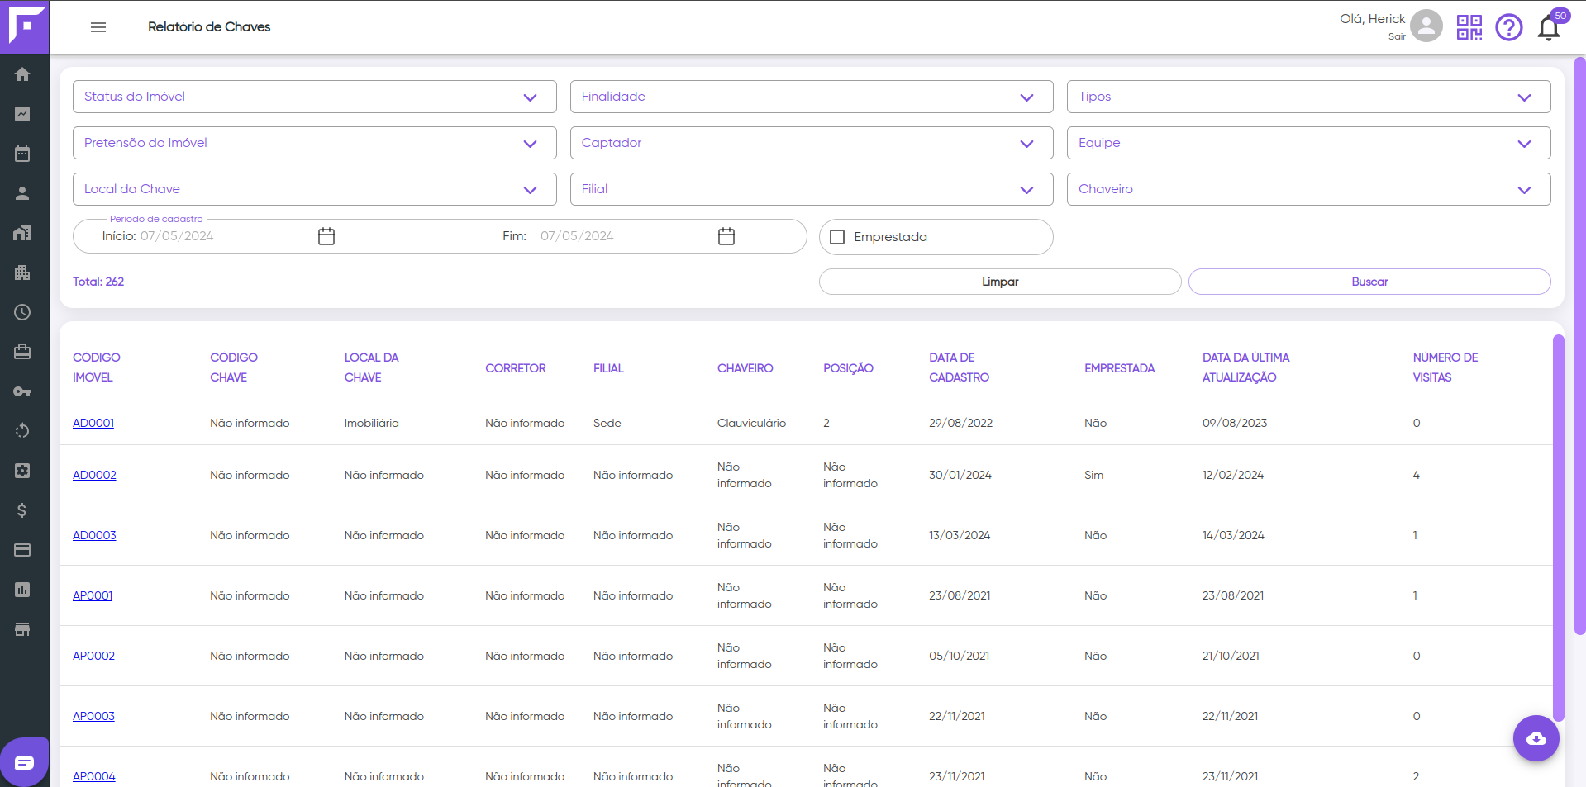Open the settings-box sidebar icon
Screen dimensions: 1586x787
22,471
